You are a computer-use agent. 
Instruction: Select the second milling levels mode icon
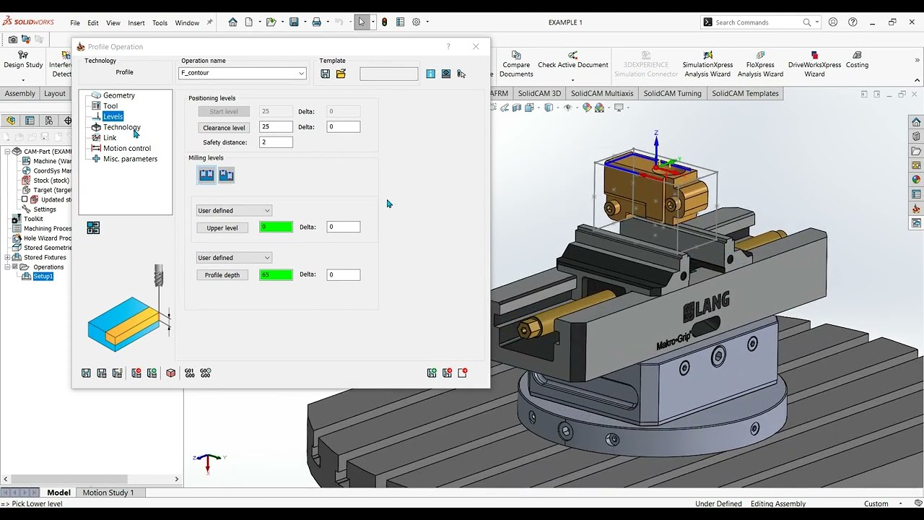pyautogui.click(x=226, y=175)
